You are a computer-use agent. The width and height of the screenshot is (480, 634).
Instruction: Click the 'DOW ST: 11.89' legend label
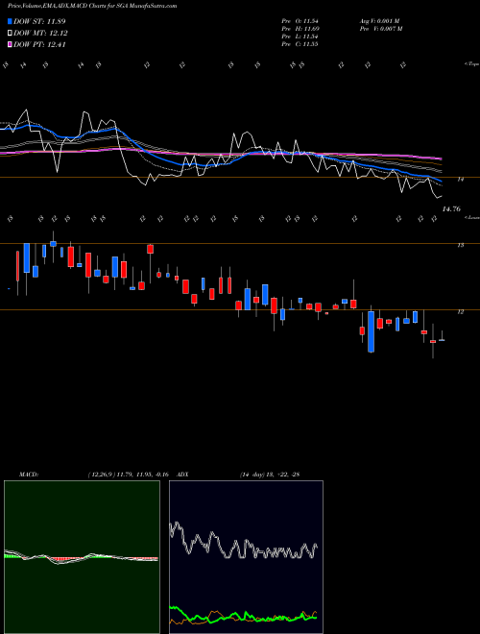click(x=39, y=21)
